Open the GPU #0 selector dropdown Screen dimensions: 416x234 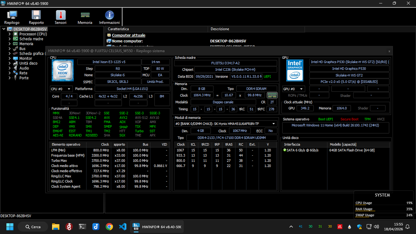point(293,89)
